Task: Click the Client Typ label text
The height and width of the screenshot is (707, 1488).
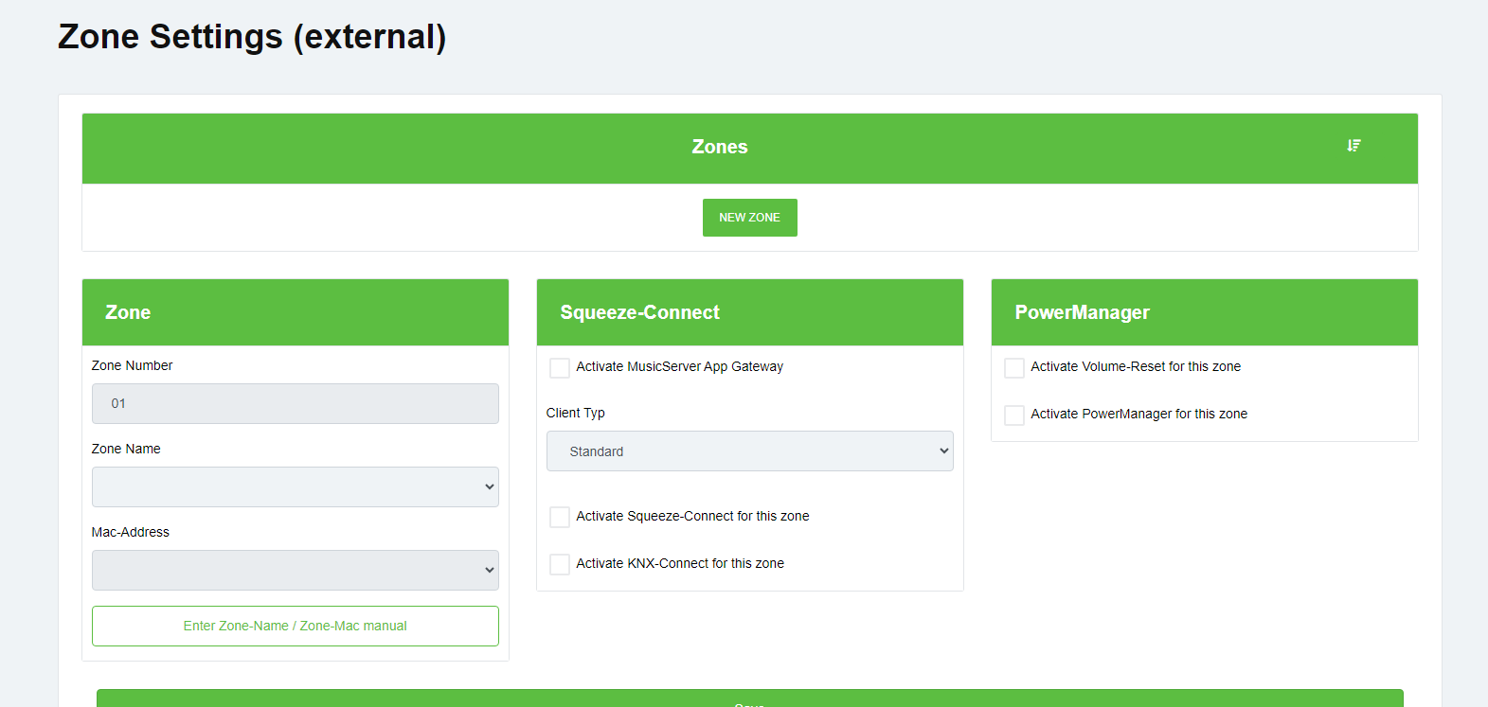Action: [x=575, y=413]
